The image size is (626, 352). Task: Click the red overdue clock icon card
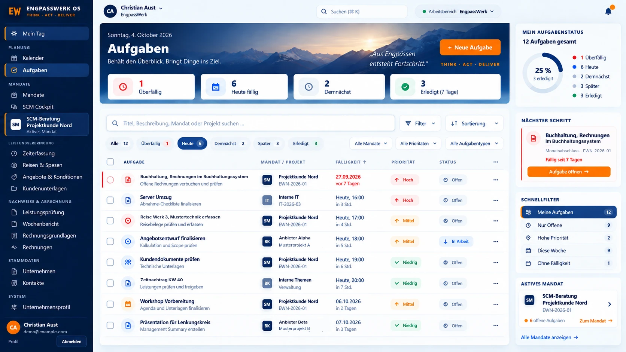[x=123, y=87]
